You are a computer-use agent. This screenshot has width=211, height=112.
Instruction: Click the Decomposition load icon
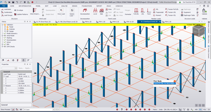(85, 11)
